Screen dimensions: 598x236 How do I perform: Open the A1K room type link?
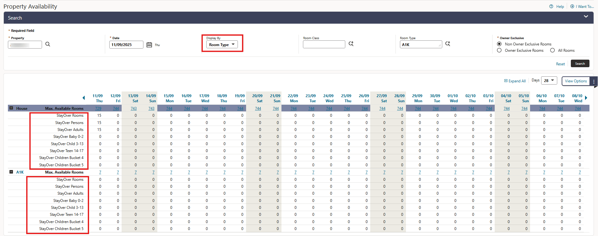(20, 172)
